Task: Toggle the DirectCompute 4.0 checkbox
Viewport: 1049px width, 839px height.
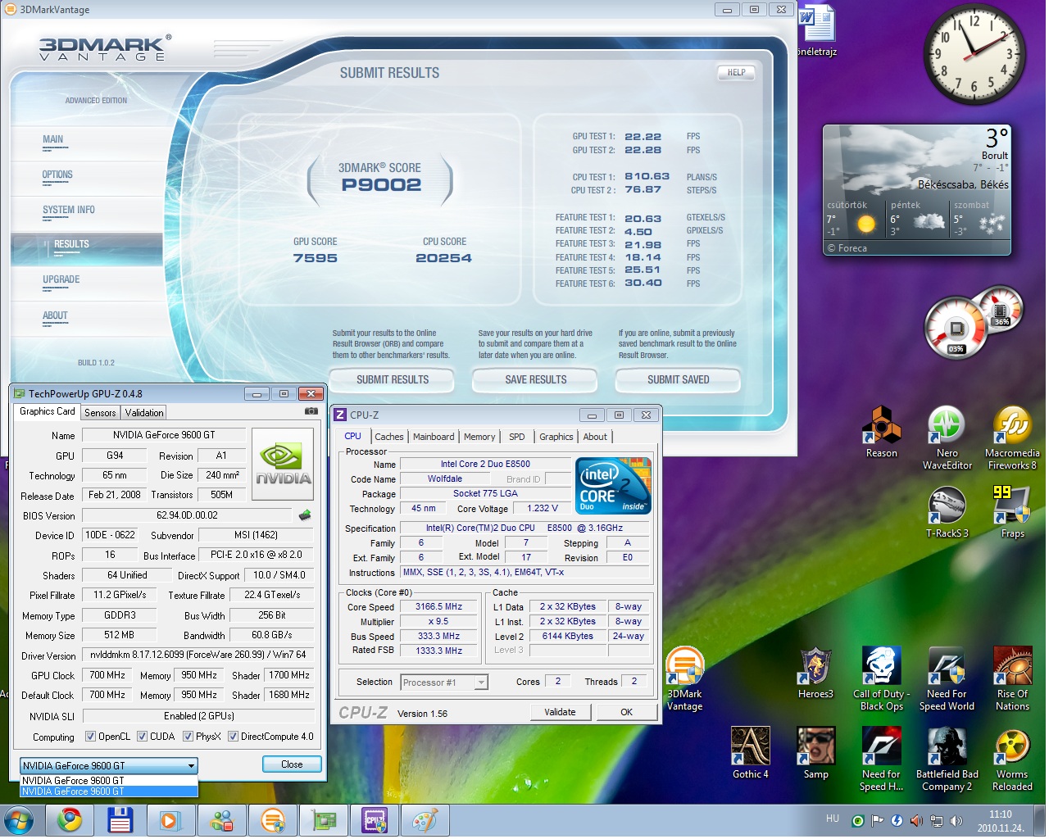Action: click(x=234, y=736)
